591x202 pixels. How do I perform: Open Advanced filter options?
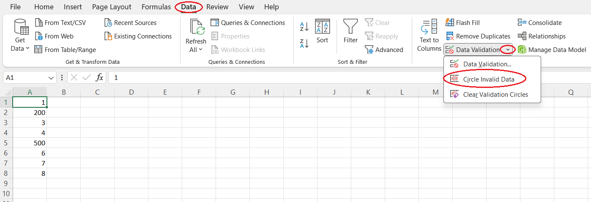point(384,50)
